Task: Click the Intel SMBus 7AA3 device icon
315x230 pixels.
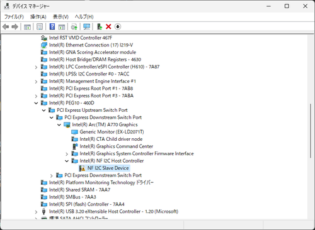Action: coord(44,197)
